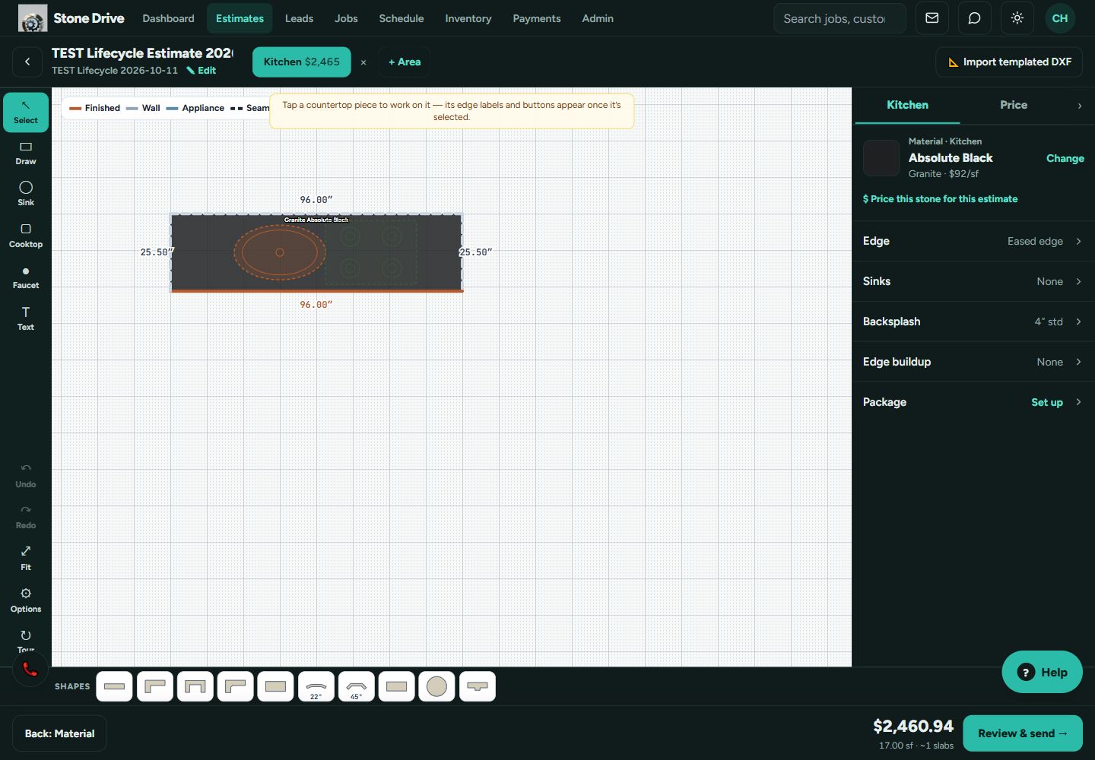
Task: Choose the Faucet tool
Action: (26, 277)
